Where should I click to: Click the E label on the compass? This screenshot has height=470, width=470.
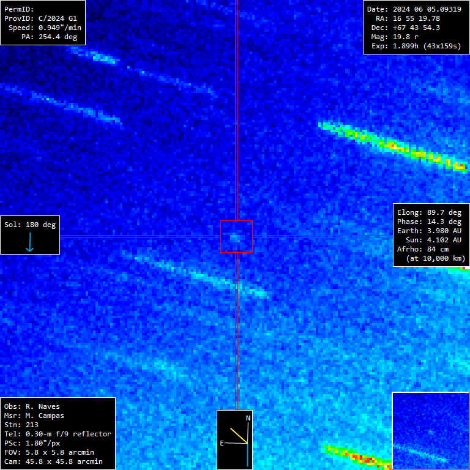[x=222, y=443]
